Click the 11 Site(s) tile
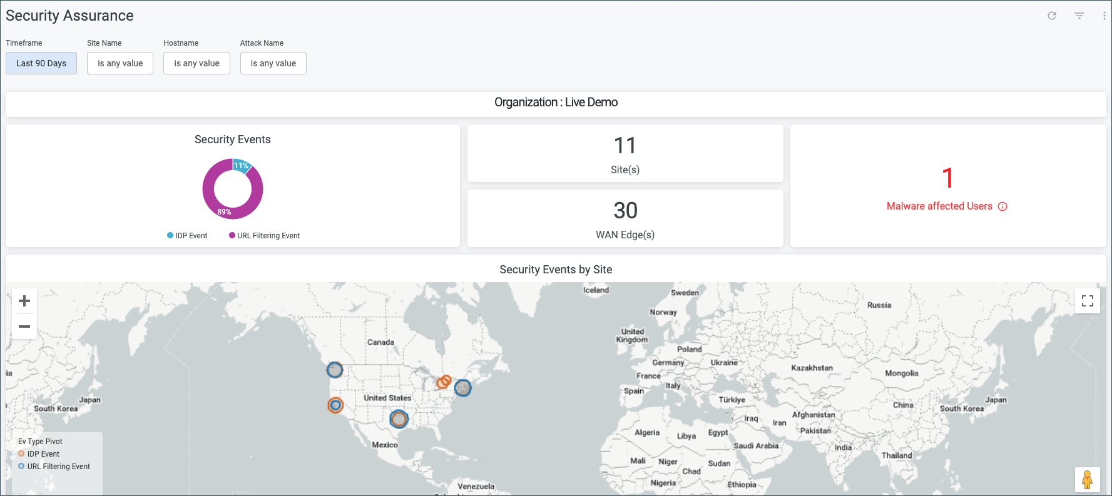This screenshot has height=496, width=1112. click(625, 154)
